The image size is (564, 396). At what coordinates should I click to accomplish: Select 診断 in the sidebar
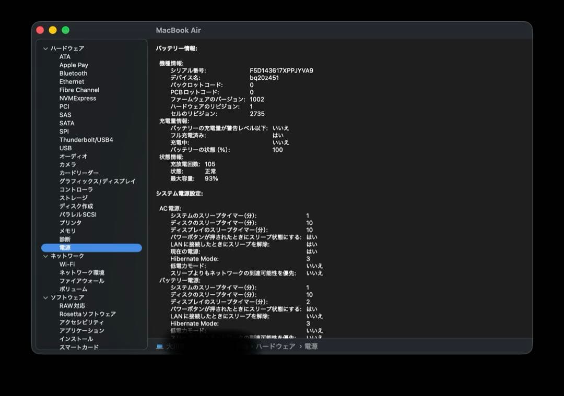tap(65, 239)
